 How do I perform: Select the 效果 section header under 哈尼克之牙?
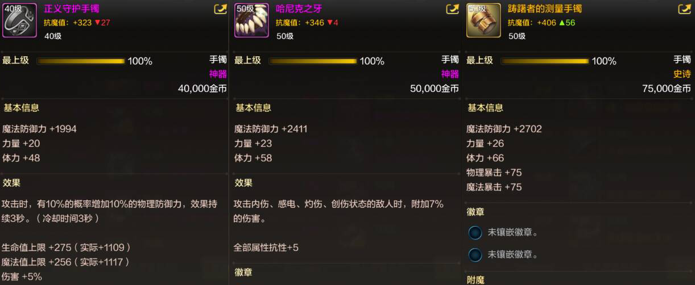244,183
